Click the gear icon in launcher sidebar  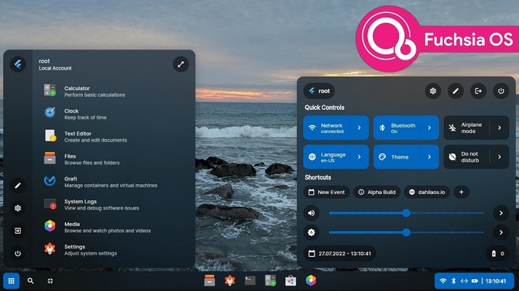pyautogui.click(x=18, y=208)
